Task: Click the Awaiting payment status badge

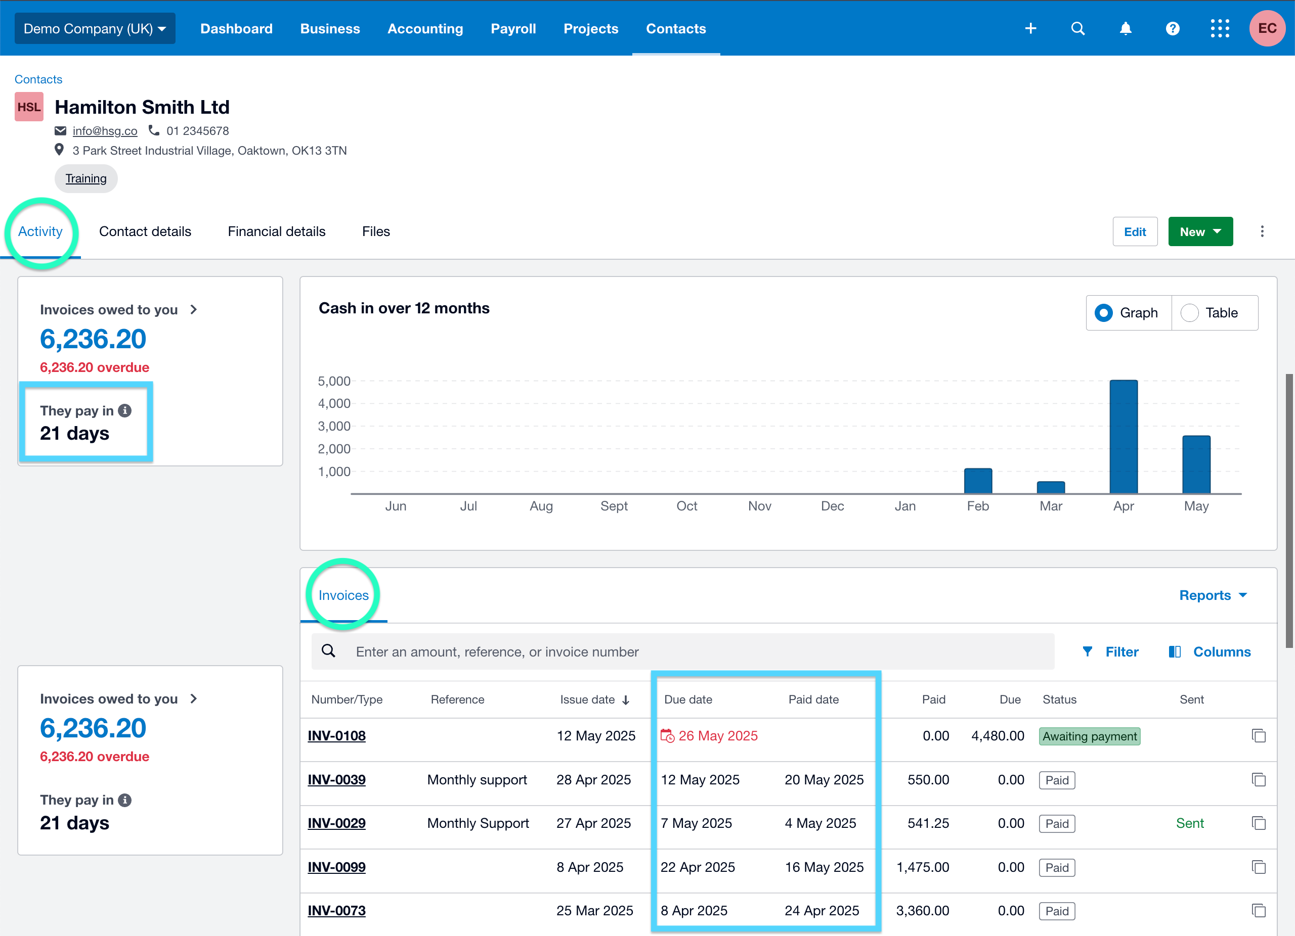Action: pyautogui.click(x=1090, y=736)
